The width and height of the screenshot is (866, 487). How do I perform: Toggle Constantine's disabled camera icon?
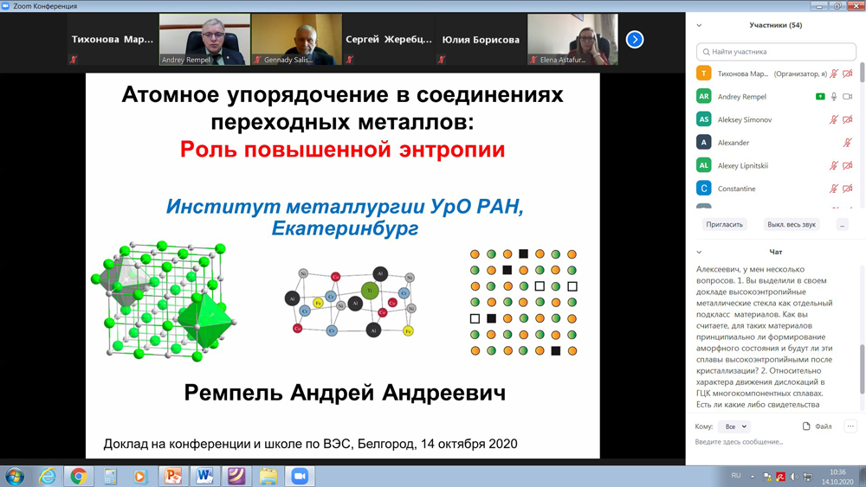(848, 189)
